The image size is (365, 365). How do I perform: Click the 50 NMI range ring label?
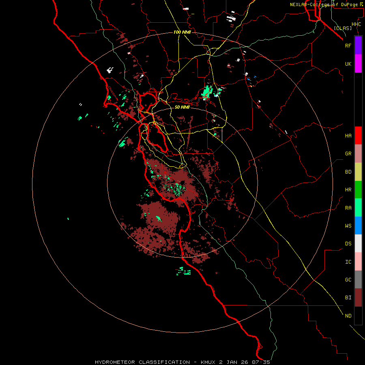coord(182,107)
